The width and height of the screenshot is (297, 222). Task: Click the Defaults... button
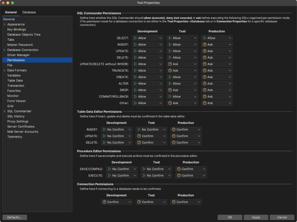pos(14,217)
